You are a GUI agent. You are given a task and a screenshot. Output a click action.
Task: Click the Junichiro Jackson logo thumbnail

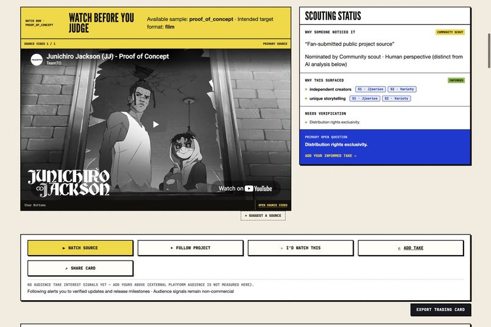pyautogui.click(x=69, y=183)
